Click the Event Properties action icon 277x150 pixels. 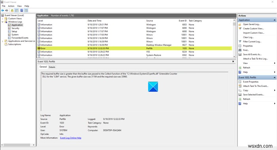[240, 82]
